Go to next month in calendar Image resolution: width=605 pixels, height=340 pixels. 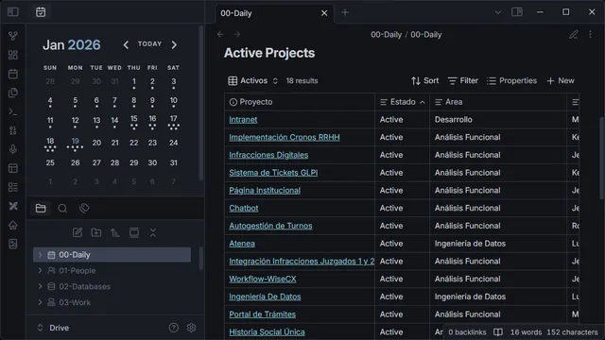(x=174, y=44)
